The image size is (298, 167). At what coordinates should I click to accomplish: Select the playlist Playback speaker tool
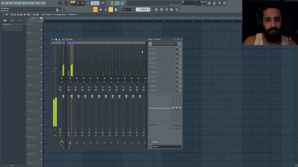(x=38, y=14)
